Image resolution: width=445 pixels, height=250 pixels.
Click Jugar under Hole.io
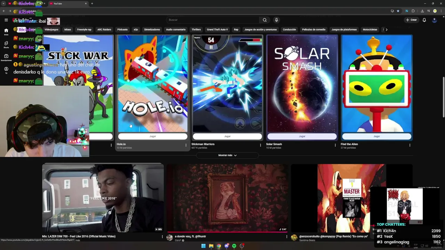[x=153, y=136]
